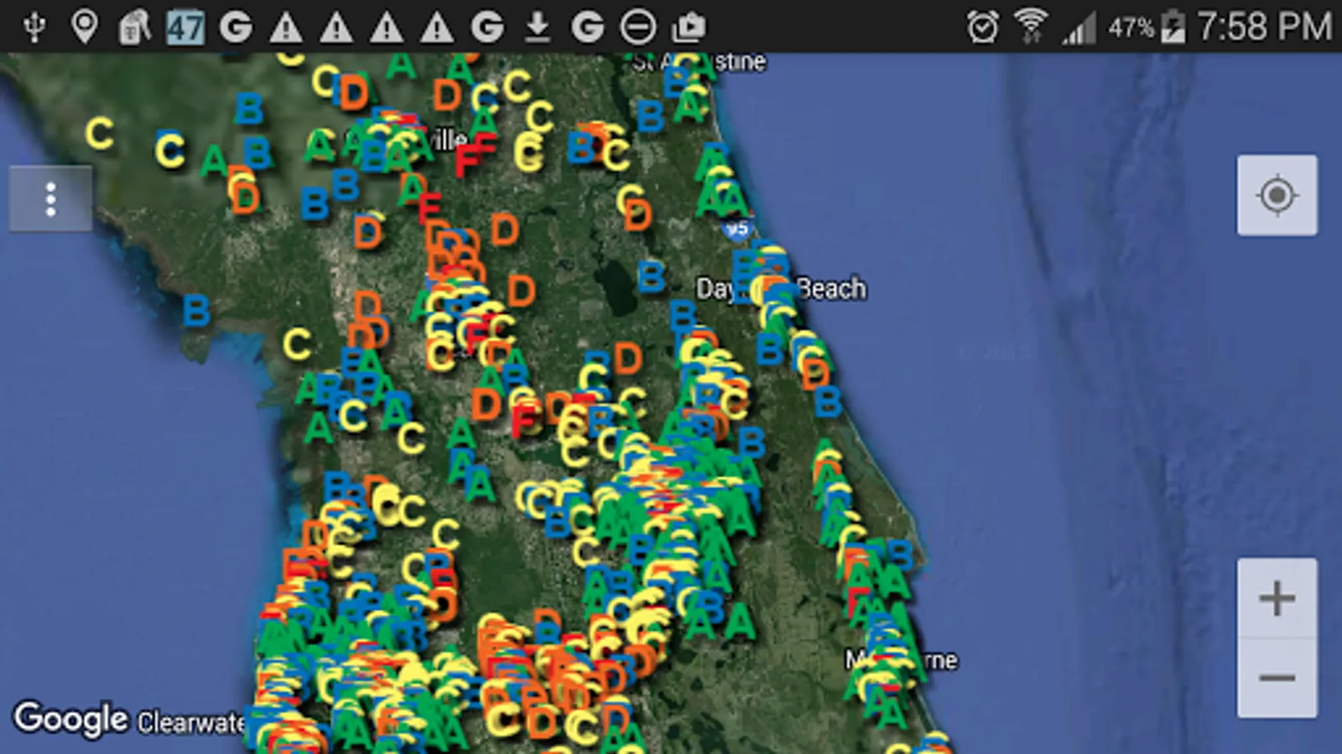Viewport: 1342px width, 754px height.
Task: Tap the Clearwater map label
Action: click(191, 722)
